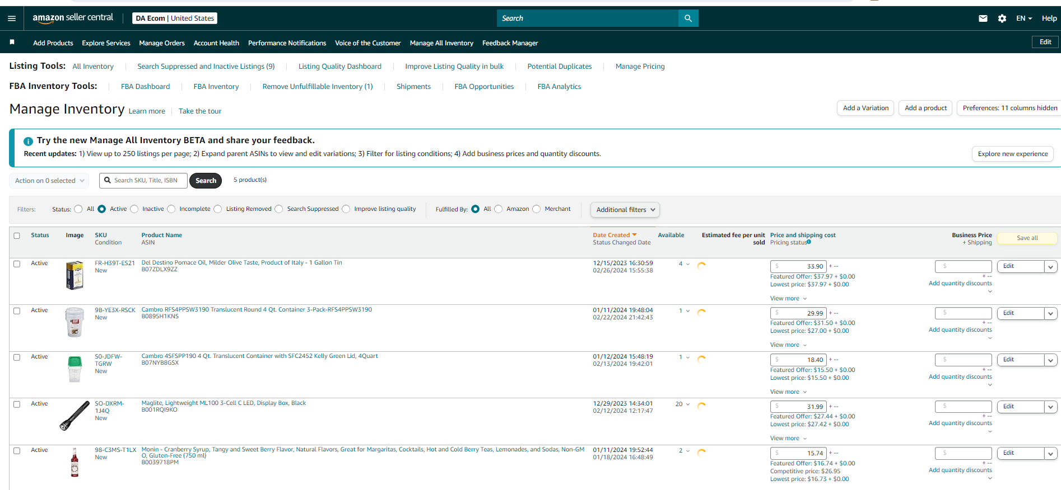The image size is (1061, 490).
Task: Open the Del Destino Pomace Oil thumbnail
Action: [x=75, y=275]
